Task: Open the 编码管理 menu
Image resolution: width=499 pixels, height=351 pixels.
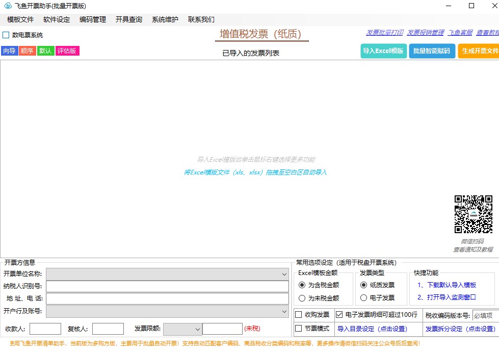Action: pyautogui.click(x=93, y=19)
